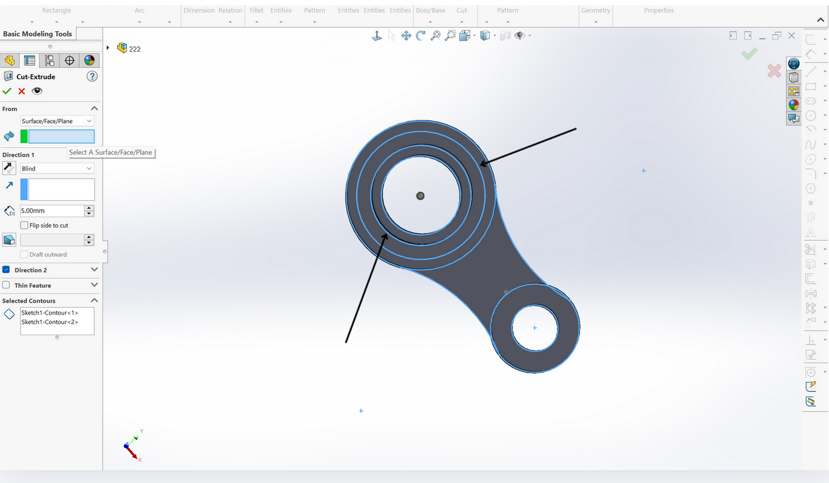Open the Blind end condition dropdown
This screenshot has height=483, width=829.
(x=57, y=168)
